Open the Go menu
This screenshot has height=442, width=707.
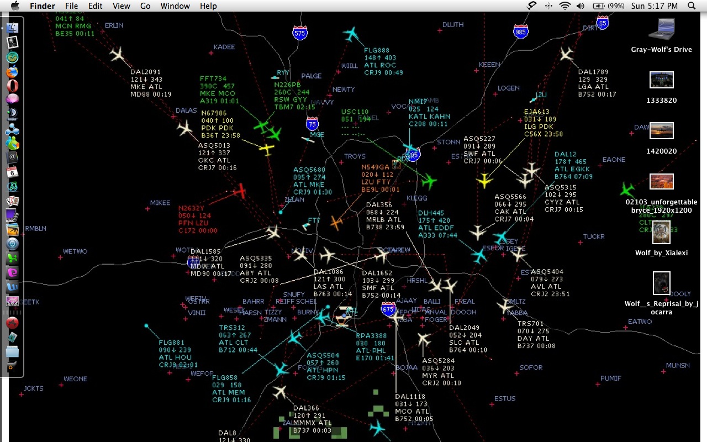[145, 6]
